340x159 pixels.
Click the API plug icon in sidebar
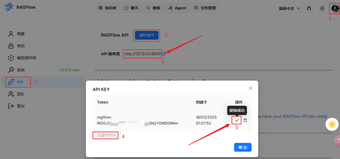[x=11, y=82]
